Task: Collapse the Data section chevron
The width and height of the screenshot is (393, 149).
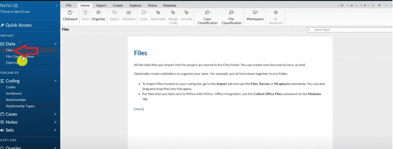Action: point(55,44)
